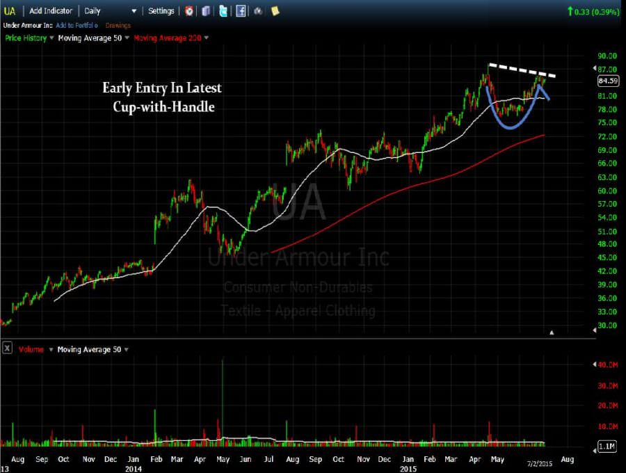
Task: Click the 45.00 price axis label
Action: (x=607, y=257)
